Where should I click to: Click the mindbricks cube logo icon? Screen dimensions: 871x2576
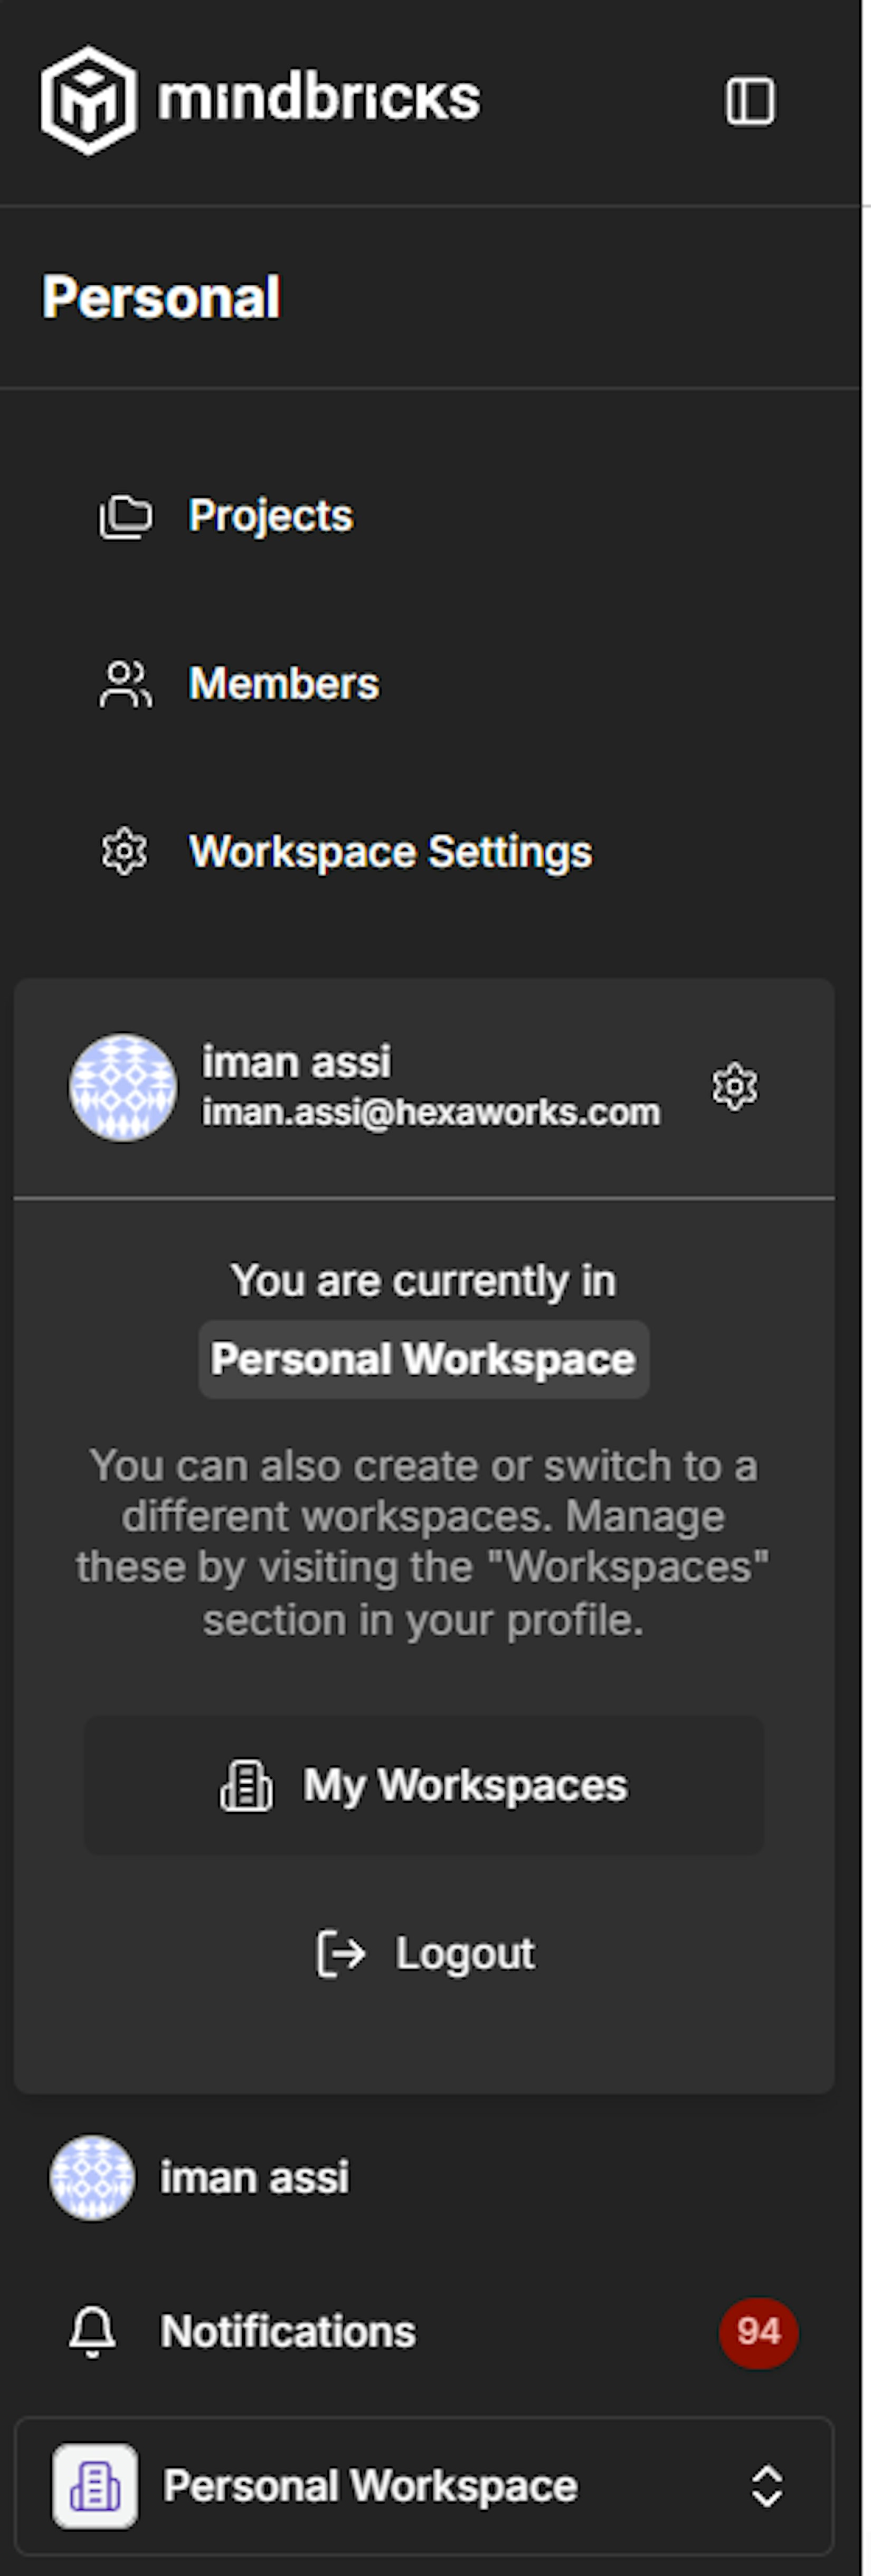tap(89, 100)
